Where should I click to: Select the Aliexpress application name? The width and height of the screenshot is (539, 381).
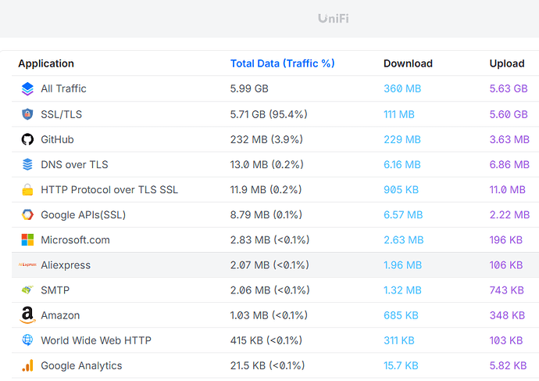point(66,265)
